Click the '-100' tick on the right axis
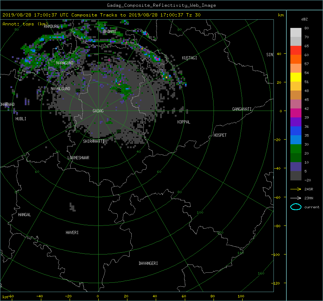 click(x=276, y=254)
